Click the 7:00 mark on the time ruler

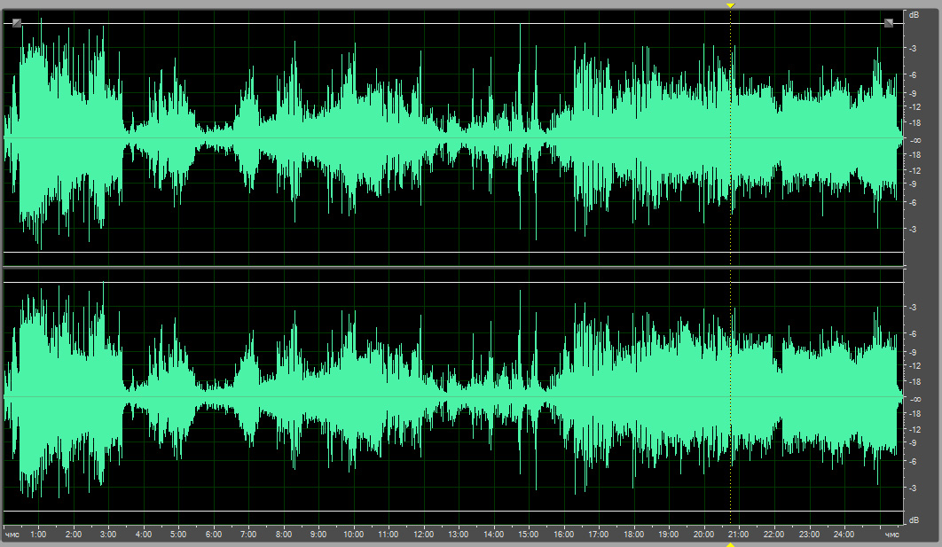[x=248, y=535]
